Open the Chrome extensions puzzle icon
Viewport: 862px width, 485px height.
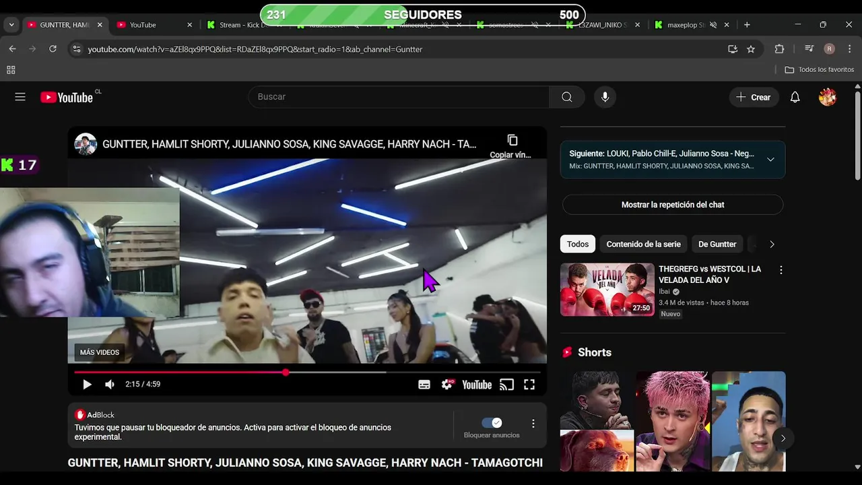(x=779, y=48)
